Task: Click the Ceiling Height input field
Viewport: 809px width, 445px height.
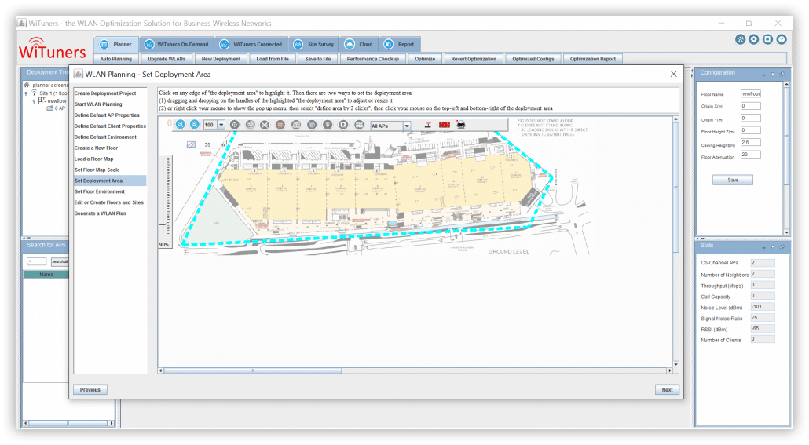Action: 750,142
